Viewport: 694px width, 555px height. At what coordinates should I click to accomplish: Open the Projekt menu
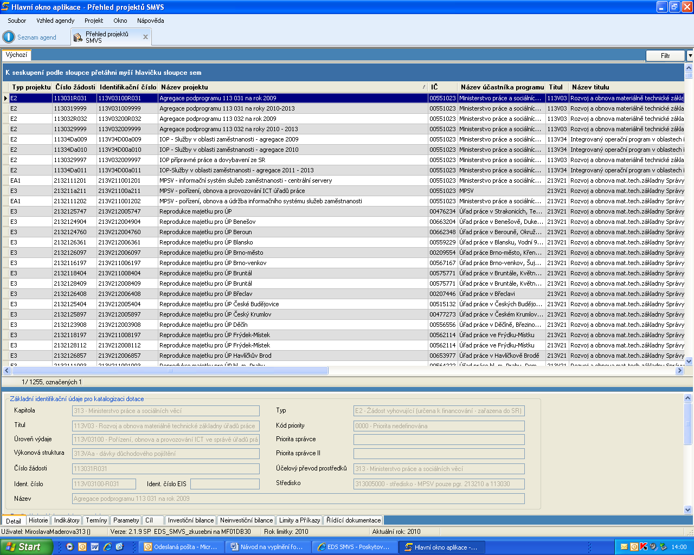94,21
